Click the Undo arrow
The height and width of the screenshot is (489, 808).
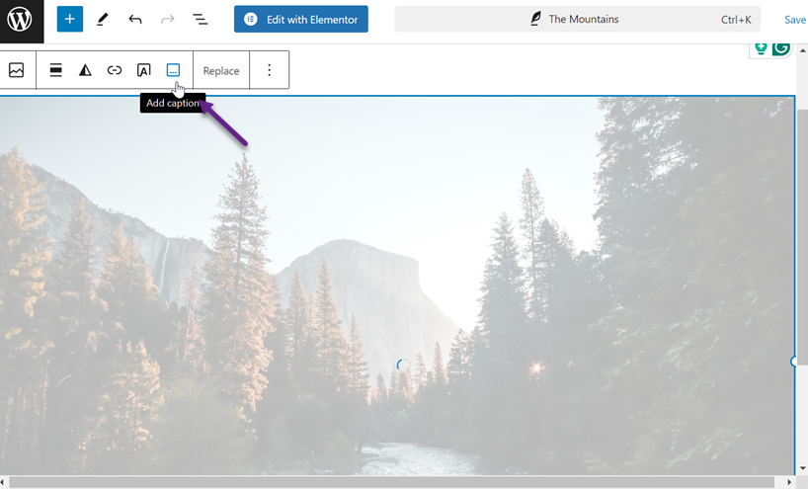[135, 20]
